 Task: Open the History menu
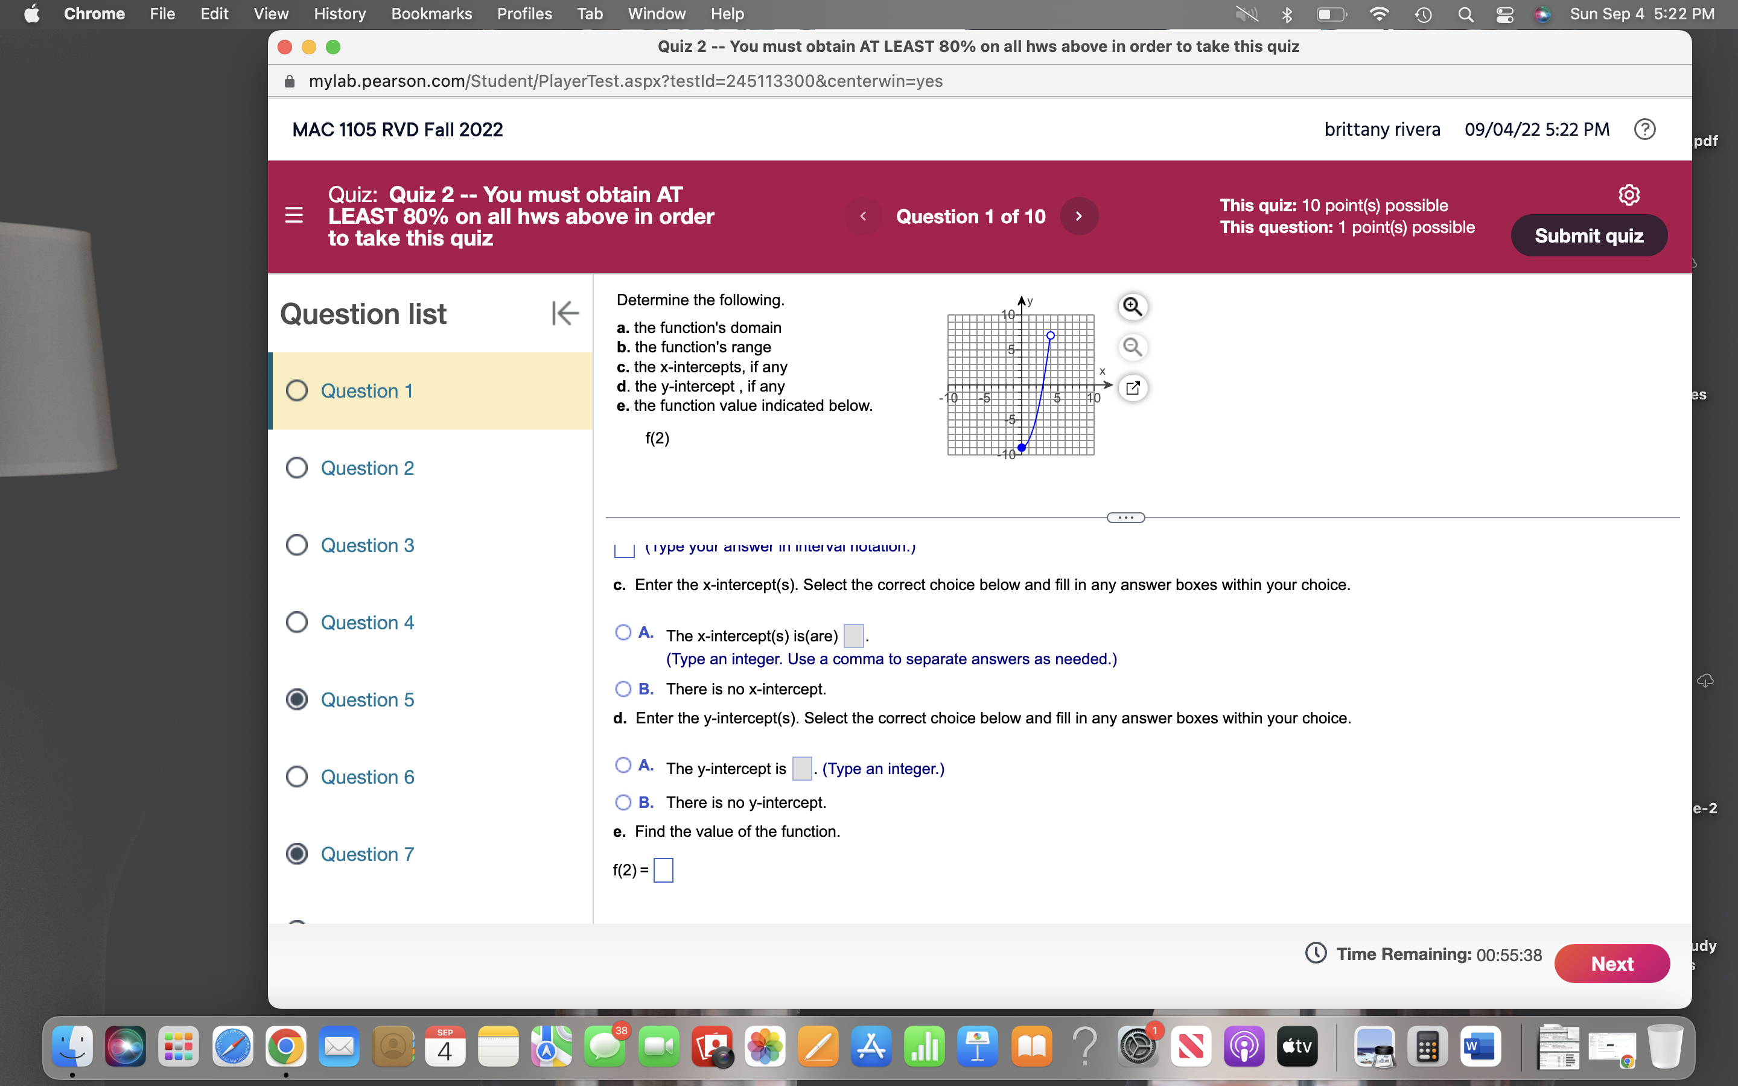339,14
